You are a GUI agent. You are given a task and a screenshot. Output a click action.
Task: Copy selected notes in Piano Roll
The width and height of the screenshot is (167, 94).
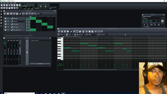pos(90,32)
